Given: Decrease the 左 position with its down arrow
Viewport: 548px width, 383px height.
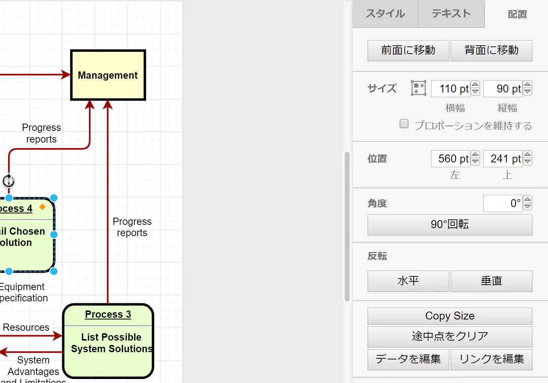Looking at the screenshot, I should (x=475, y=162).
